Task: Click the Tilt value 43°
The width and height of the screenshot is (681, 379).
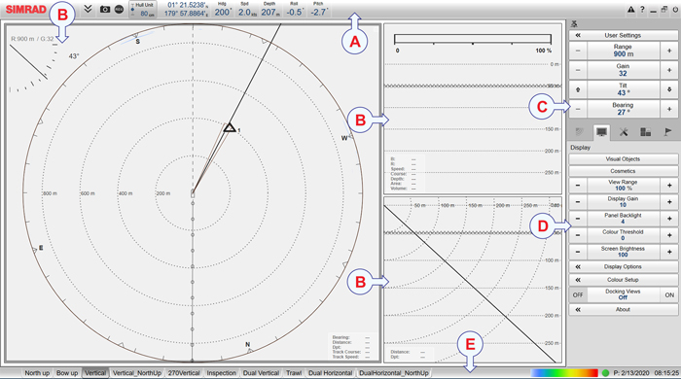Action: pyautogui.click(x=624, y=92)
